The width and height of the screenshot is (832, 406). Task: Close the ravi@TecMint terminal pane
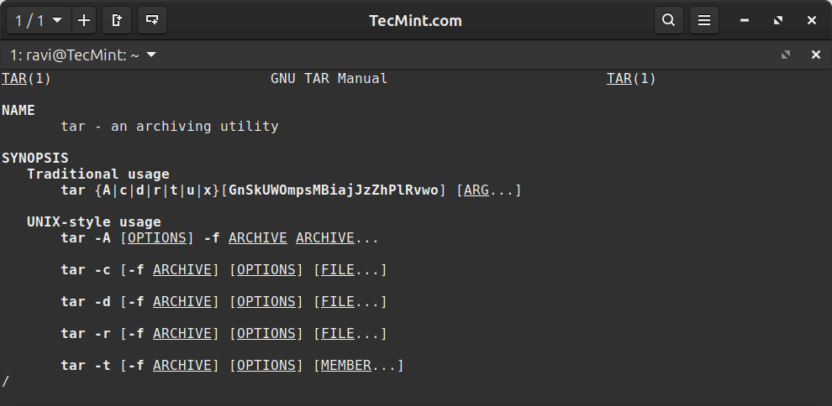816,55
